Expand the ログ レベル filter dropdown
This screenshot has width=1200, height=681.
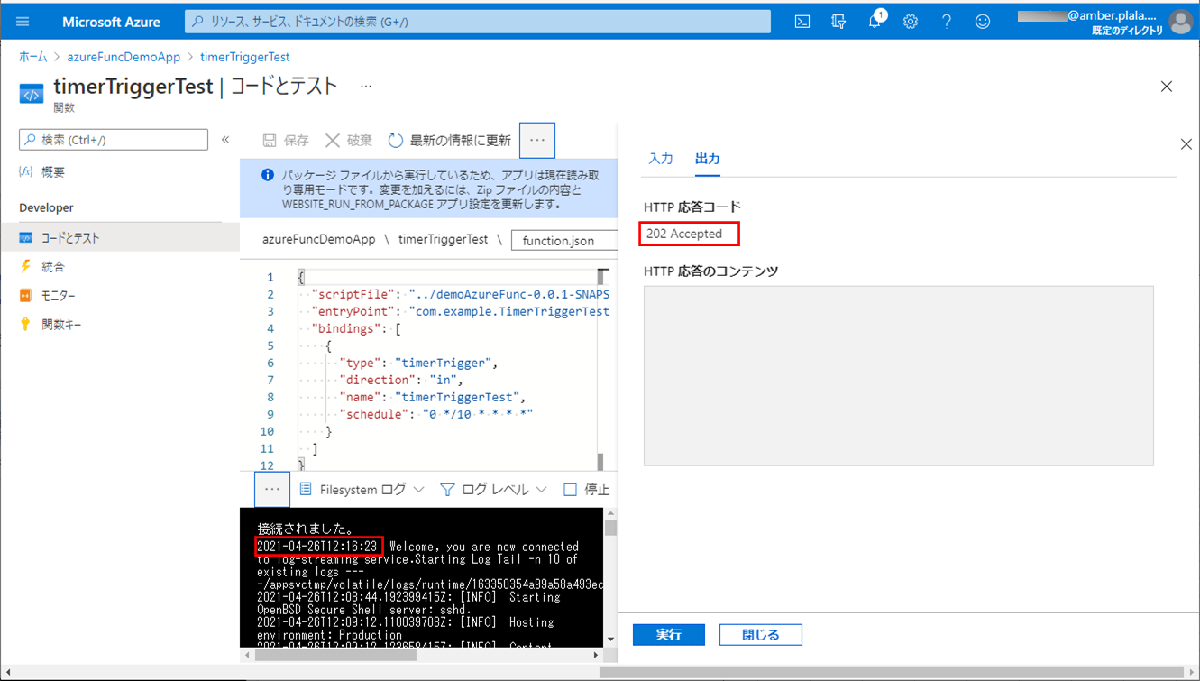[494, 490]
